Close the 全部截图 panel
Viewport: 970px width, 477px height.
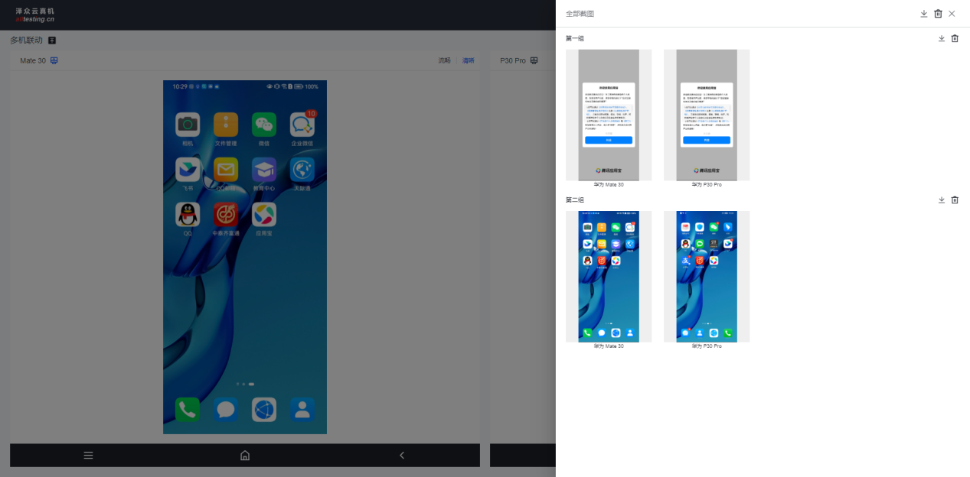[x=952, y=14]
